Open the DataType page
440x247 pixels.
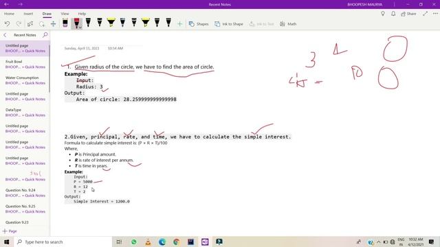(25, 113)
